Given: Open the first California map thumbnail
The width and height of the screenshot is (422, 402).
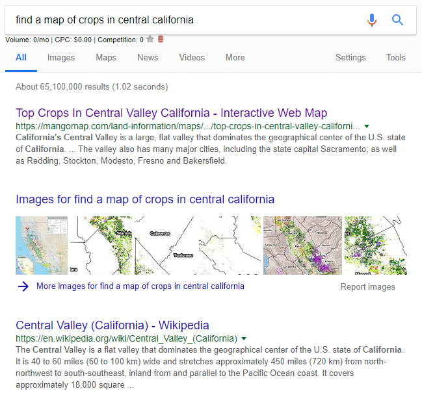Looking at the screenshot, I should 42,245.
